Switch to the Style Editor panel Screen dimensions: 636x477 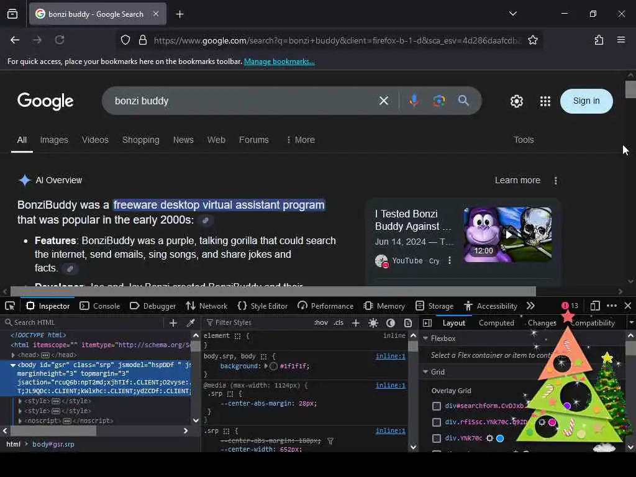point(263,306)
